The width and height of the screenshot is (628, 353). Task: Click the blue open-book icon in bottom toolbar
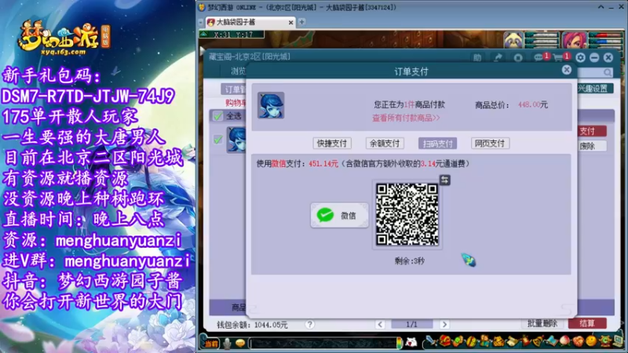(x=552, y=341)
